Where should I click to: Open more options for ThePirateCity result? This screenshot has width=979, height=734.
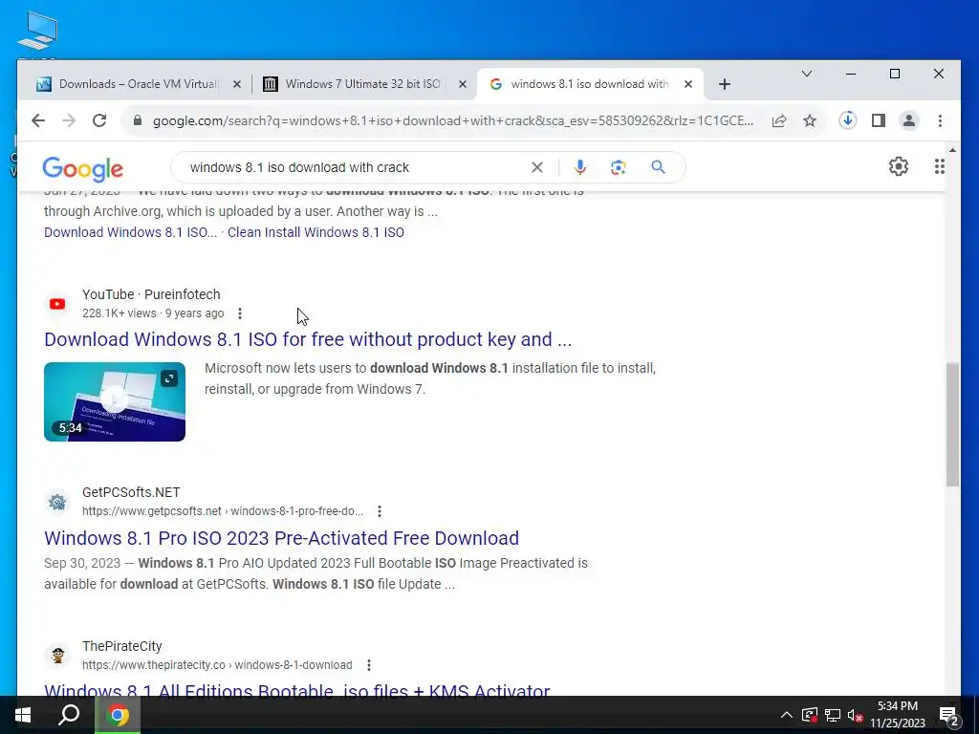pyautogui.click(x=369, y=665)
